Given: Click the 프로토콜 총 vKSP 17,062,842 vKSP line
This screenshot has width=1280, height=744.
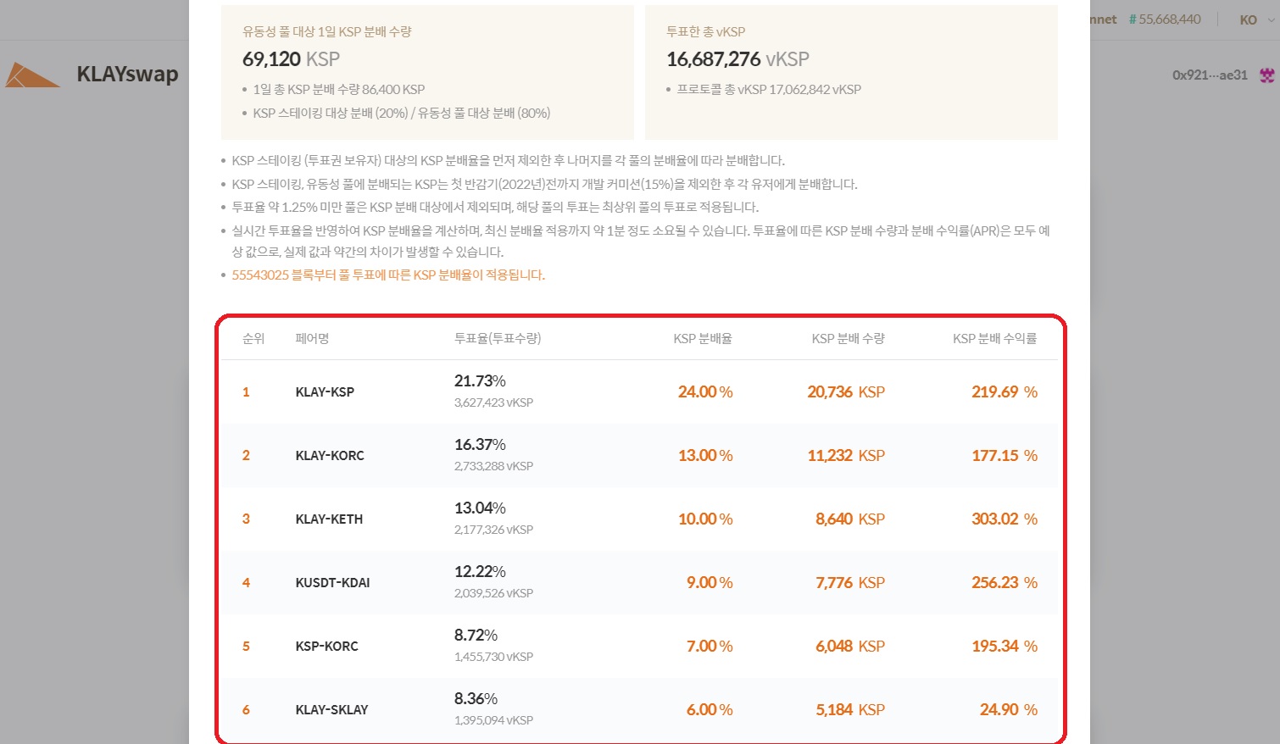Looking at the screenshot, I should [769, 89].
